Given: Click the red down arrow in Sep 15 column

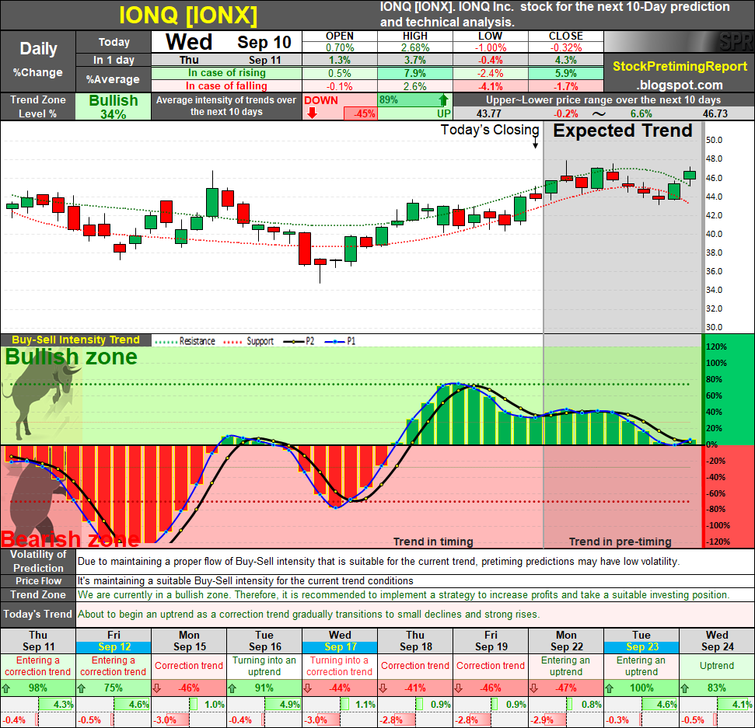Looking at the screenshot, I should pos(157,688).
